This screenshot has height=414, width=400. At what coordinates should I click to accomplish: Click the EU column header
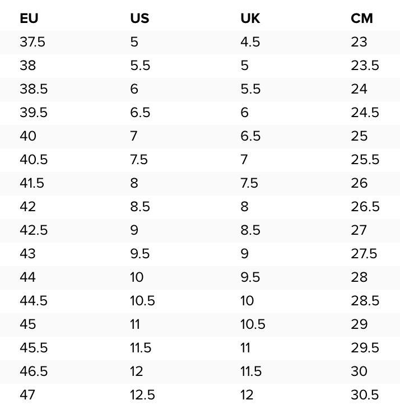[29, 18]
